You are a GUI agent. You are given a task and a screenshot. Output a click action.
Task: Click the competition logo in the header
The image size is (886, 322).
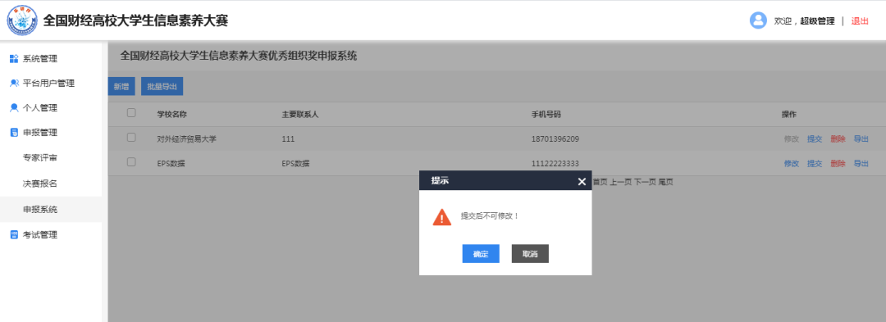(22, 20)
